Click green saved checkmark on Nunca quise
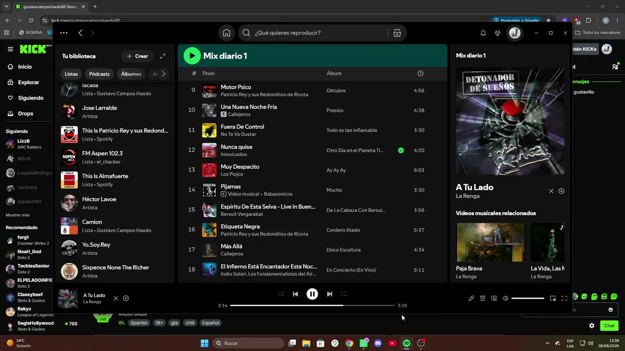 tap(401, 150)
